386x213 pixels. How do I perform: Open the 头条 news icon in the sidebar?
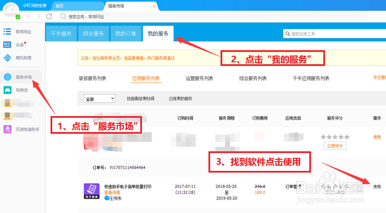[x=7, y=44]
